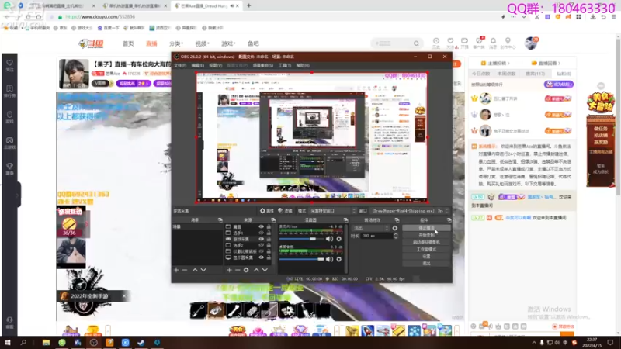Open OBS 设置 button
This screenshot has width=621, height=349.
pos(426,257)
